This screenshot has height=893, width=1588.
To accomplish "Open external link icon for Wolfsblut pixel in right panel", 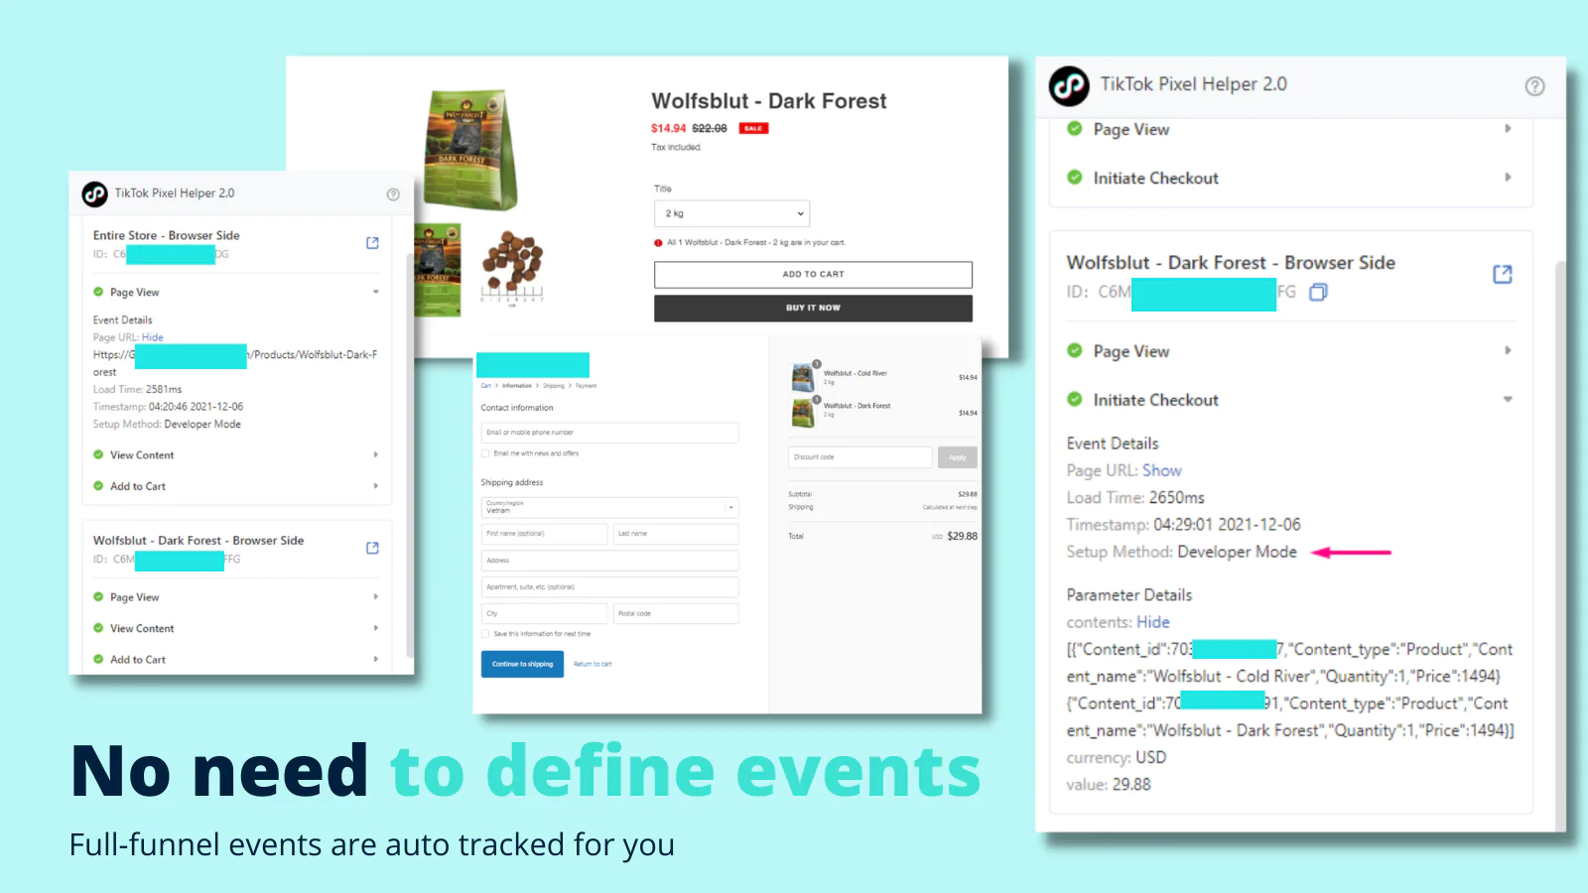I will click(1503, 274).
